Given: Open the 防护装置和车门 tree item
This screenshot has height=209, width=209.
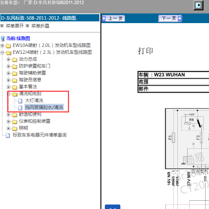Looking at the screenshot, I should (34, 66).
